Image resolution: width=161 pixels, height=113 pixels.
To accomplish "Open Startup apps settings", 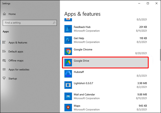I will point(13,79).
